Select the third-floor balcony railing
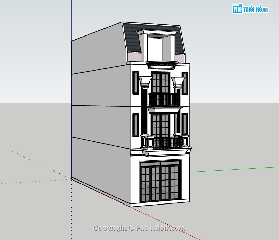The width and height of the screenshot is (279, 240). pos(164,100)
